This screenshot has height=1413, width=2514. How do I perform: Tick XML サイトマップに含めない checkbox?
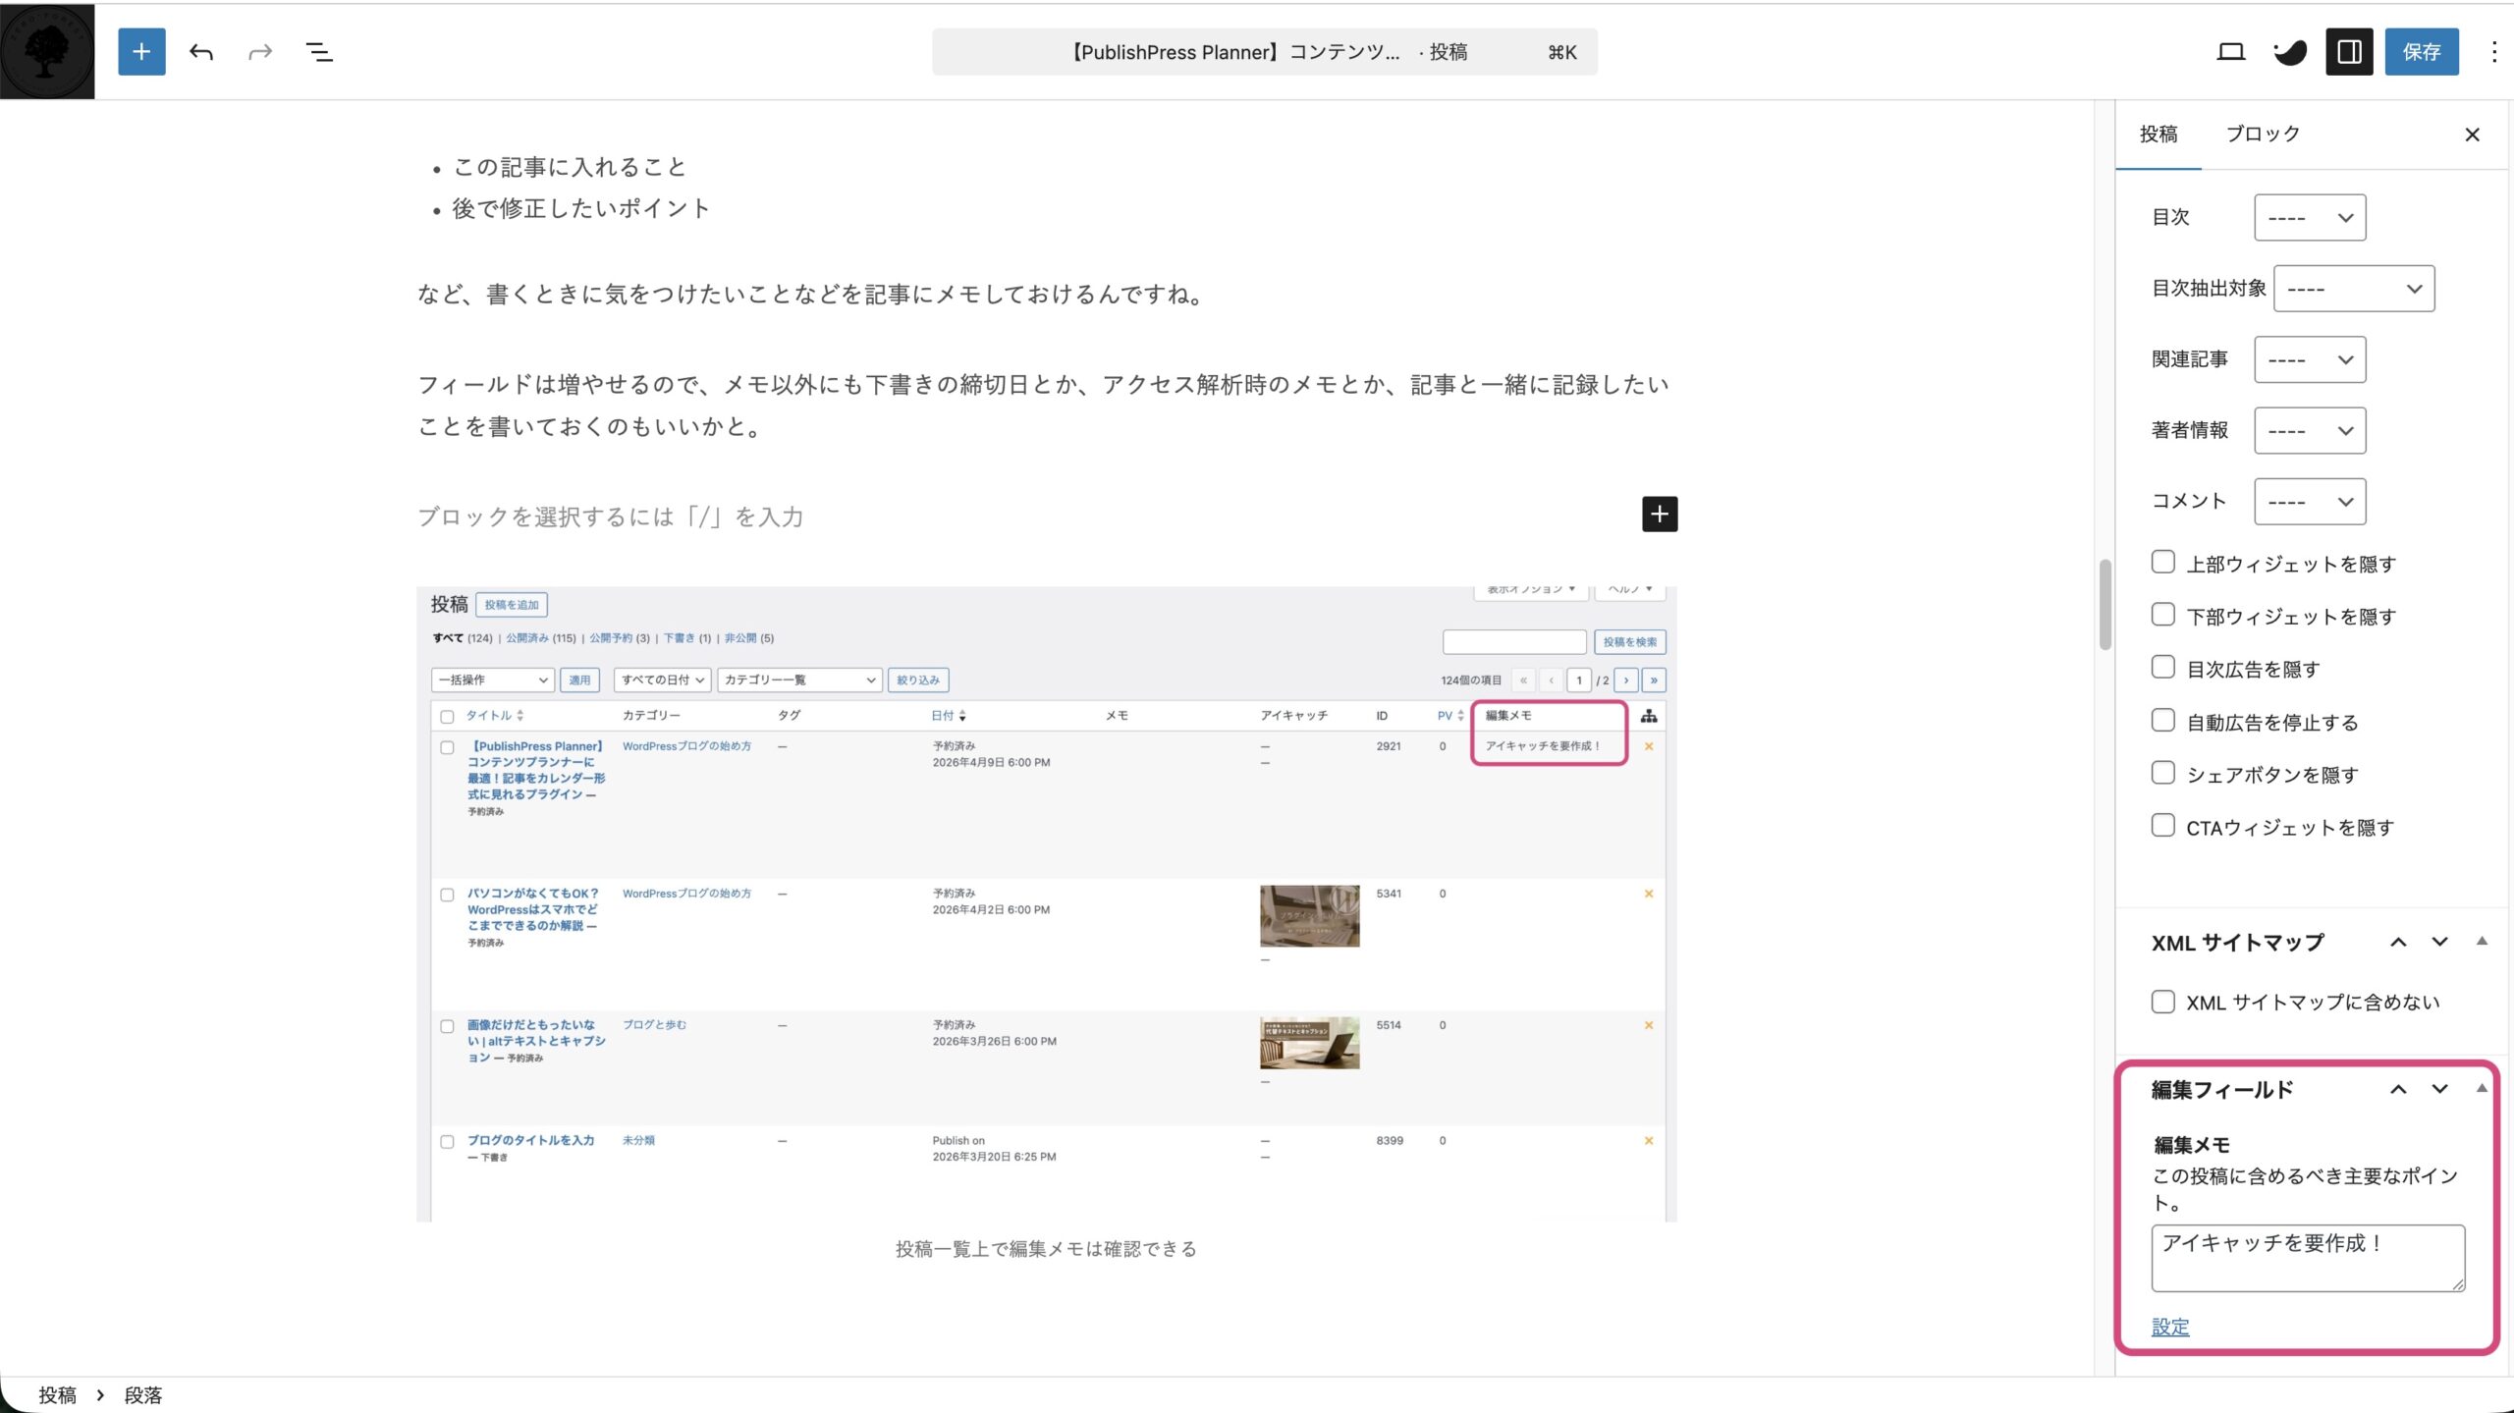(x=2162, y=1002)
